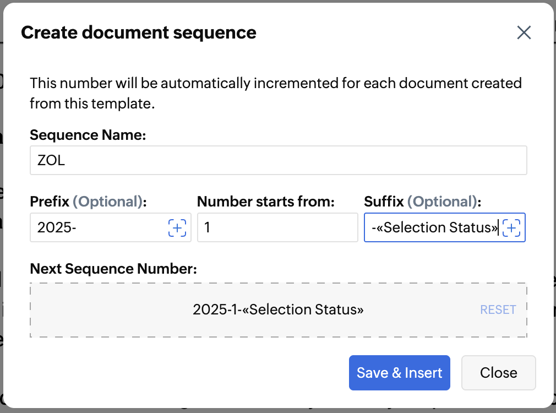This screenshot has height=413, width=556.
Task: Click into the Prefix field showing 2025-
Action: coord(99,227)
